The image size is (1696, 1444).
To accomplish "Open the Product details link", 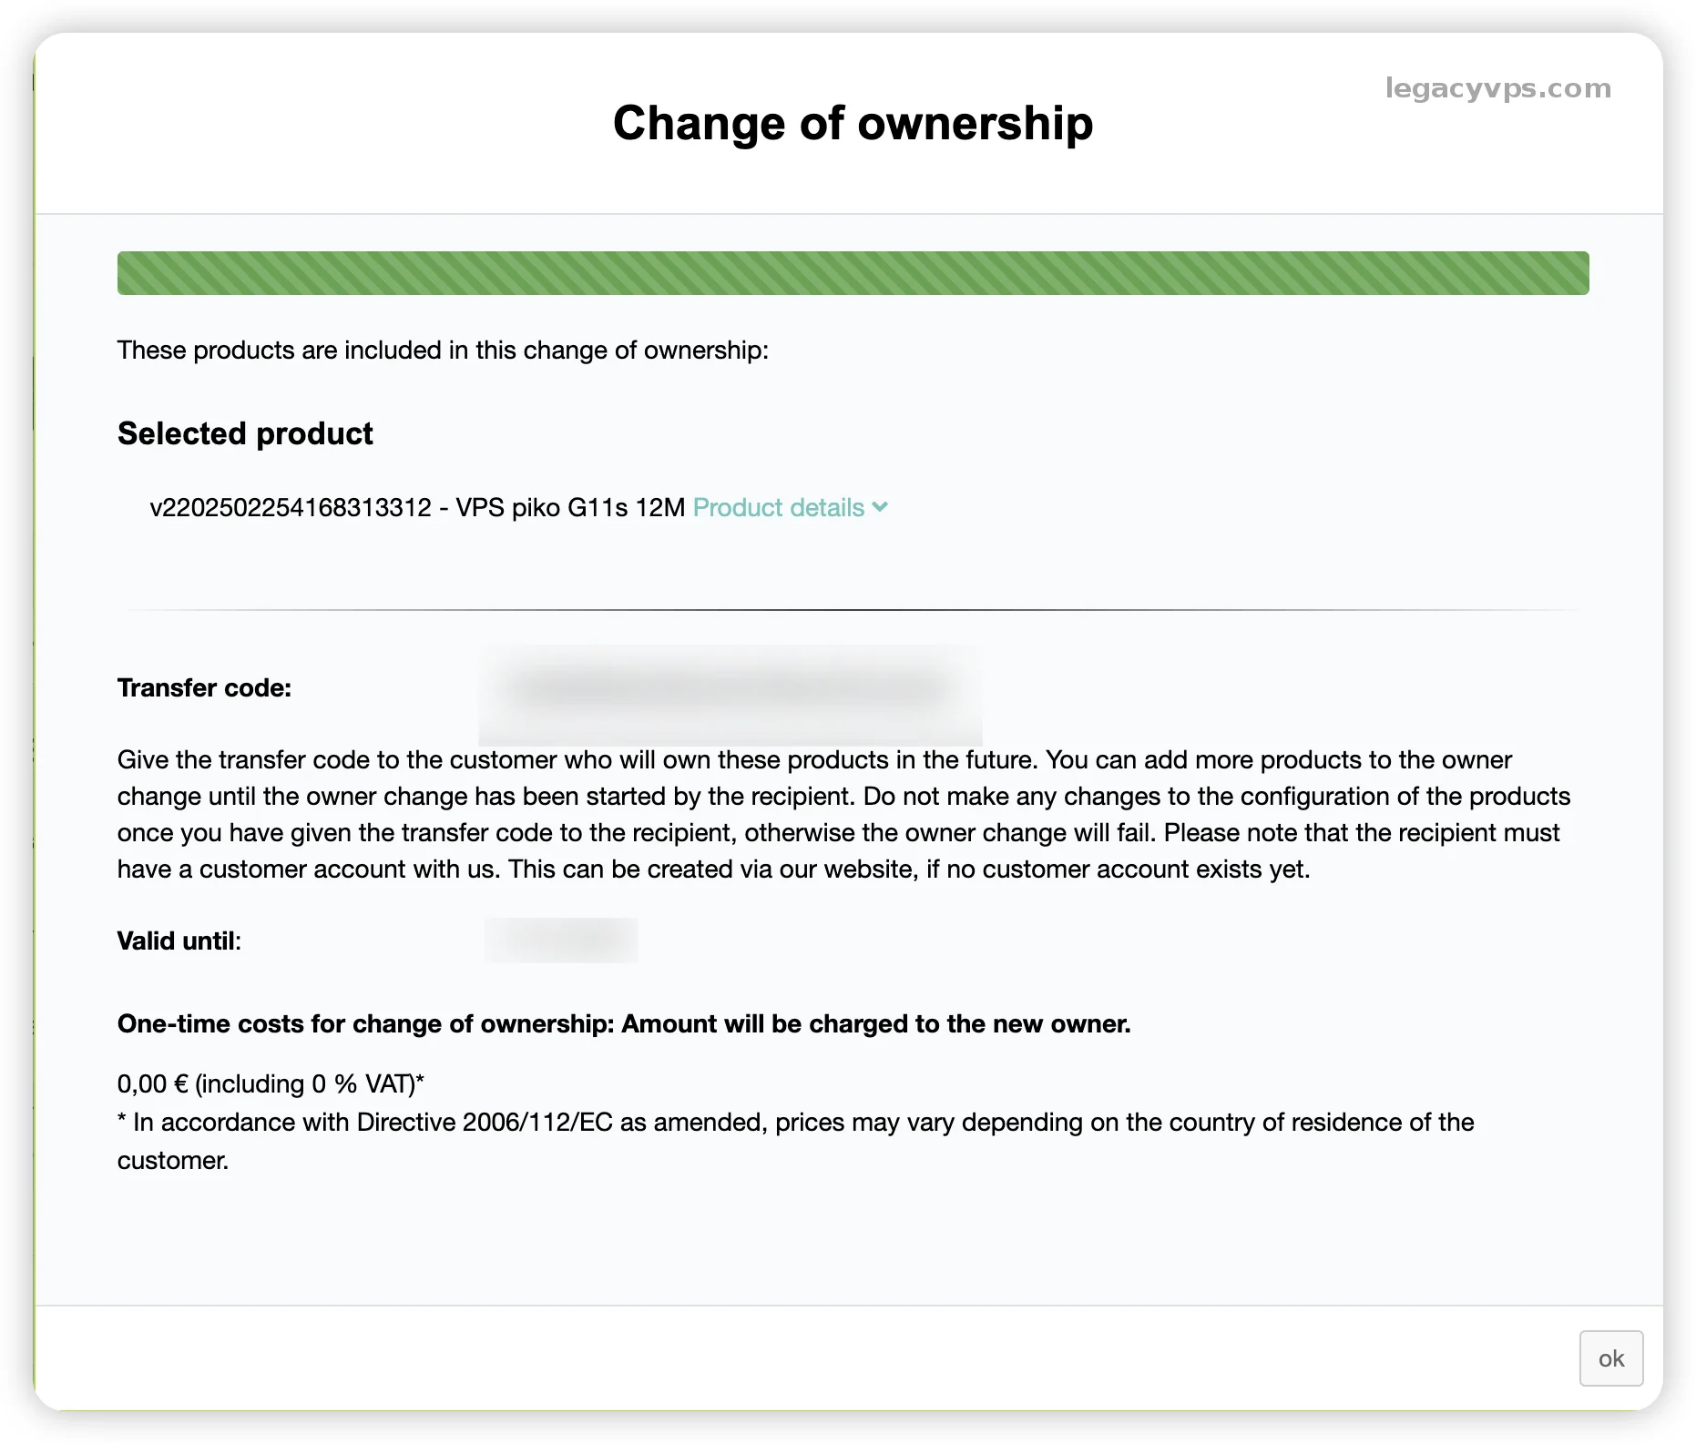I will pos(778,507).
